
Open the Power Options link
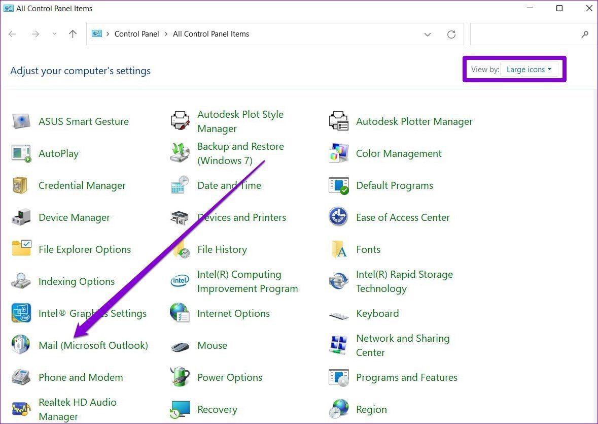point(230,377)
